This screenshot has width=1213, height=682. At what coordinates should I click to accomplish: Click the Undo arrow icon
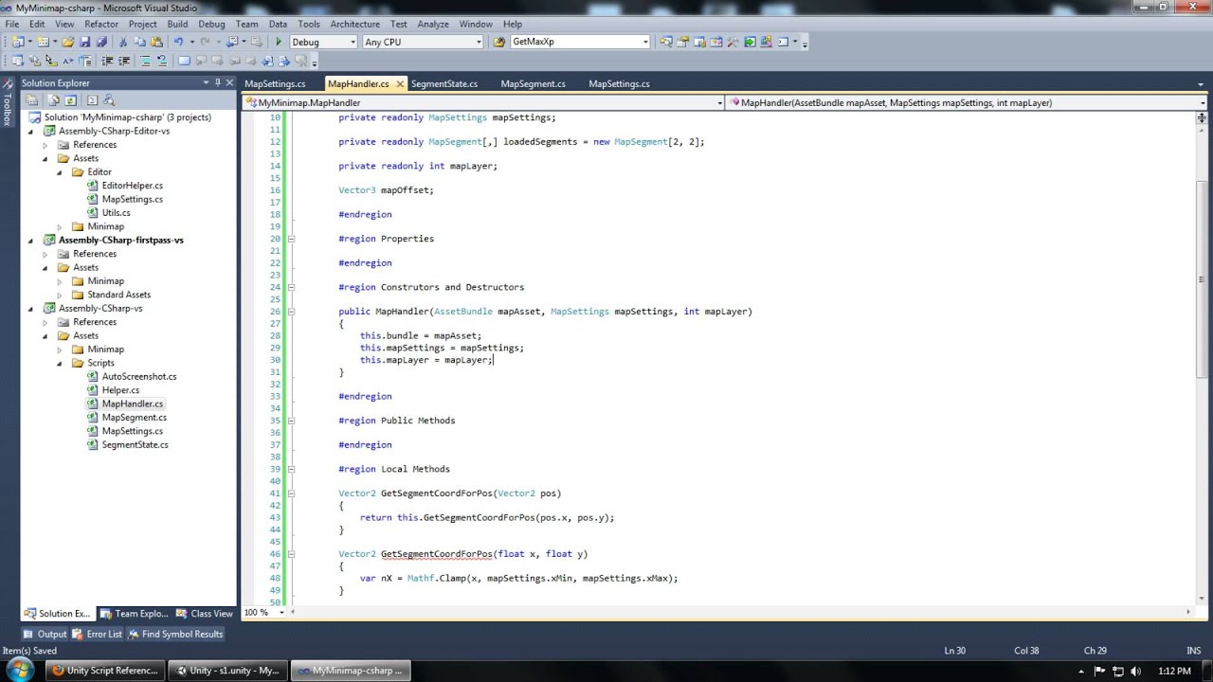coord(177,42)
